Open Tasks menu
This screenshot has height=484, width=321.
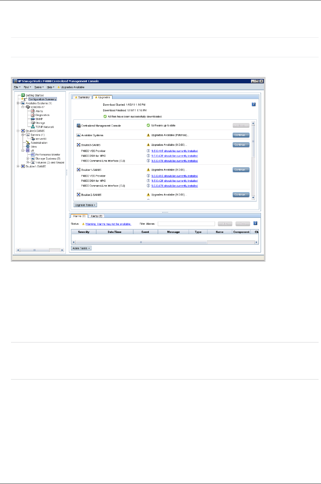coord(39,87)
